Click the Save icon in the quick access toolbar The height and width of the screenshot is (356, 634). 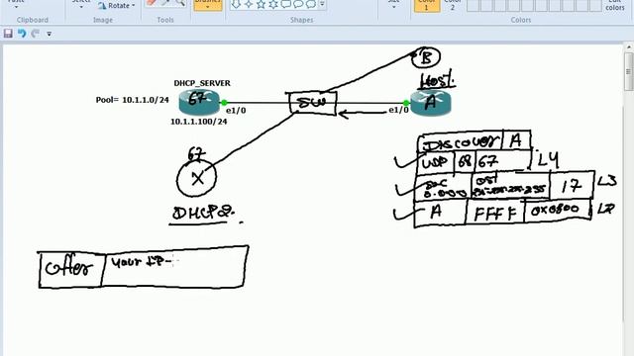(x=8, y=34)
